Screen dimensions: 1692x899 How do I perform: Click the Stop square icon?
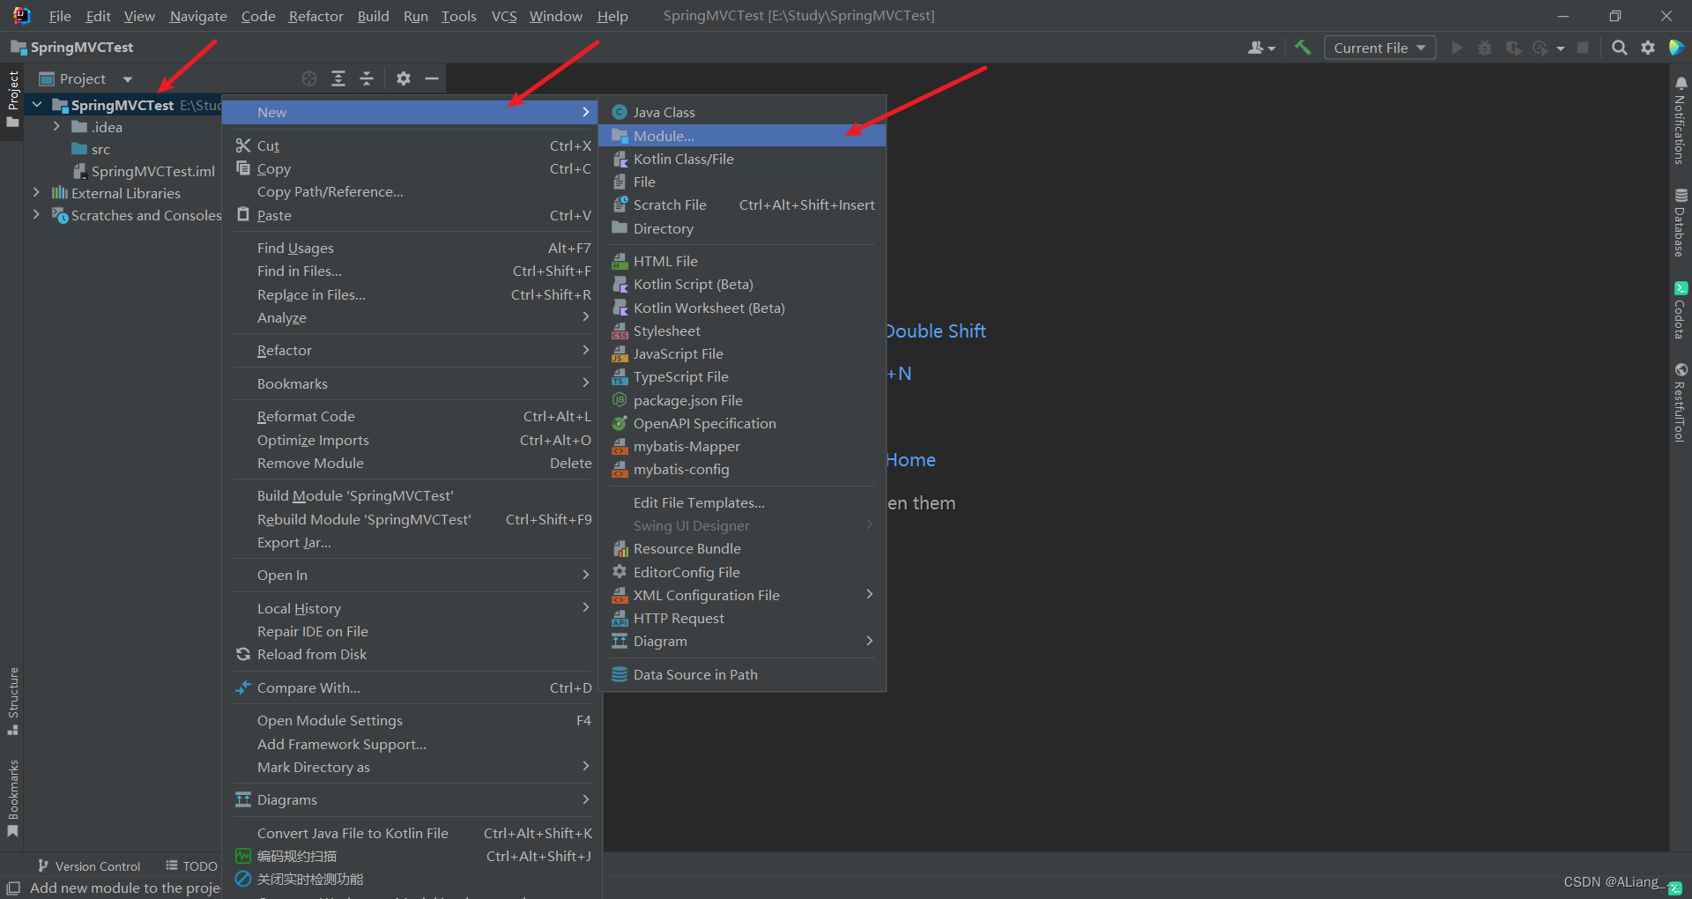tap(1583, 48)
